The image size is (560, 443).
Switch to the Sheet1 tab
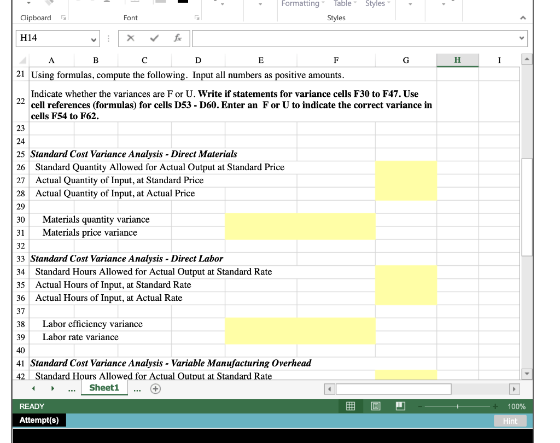[104, 388]
